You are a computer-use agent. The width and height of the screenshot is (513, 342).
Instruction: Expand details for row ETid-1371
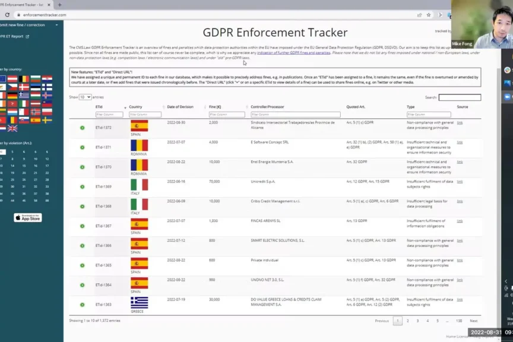pyautogui.click(x=82, y=147)
